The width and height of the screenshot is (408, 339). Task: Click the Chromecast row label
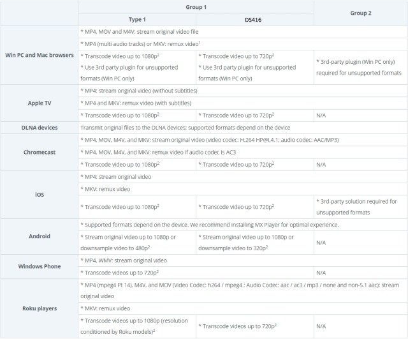tap(40, 152)
